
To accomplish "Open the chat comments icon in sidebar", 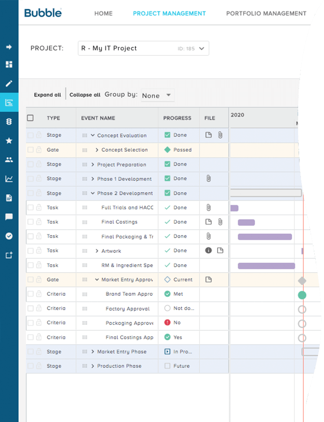I will point(9,217).
